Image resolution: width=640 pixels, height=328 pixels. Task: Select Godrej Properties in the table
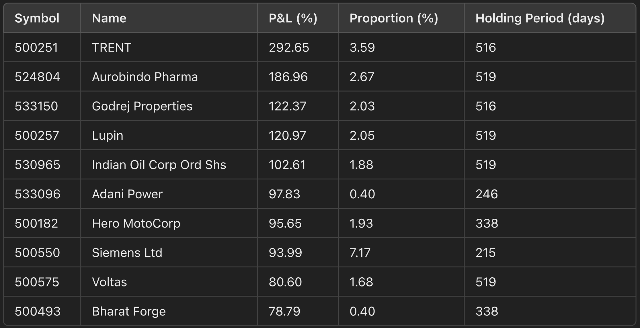pyautogui.click(x=142, y=106)
